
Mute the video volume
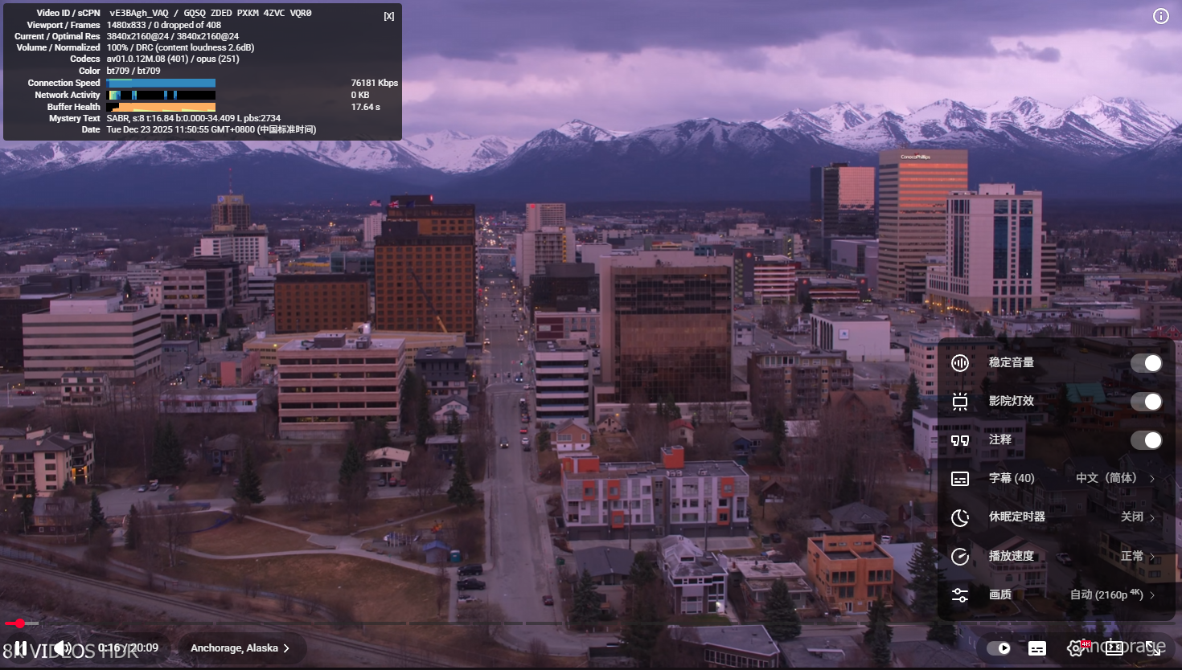point(62,648)
